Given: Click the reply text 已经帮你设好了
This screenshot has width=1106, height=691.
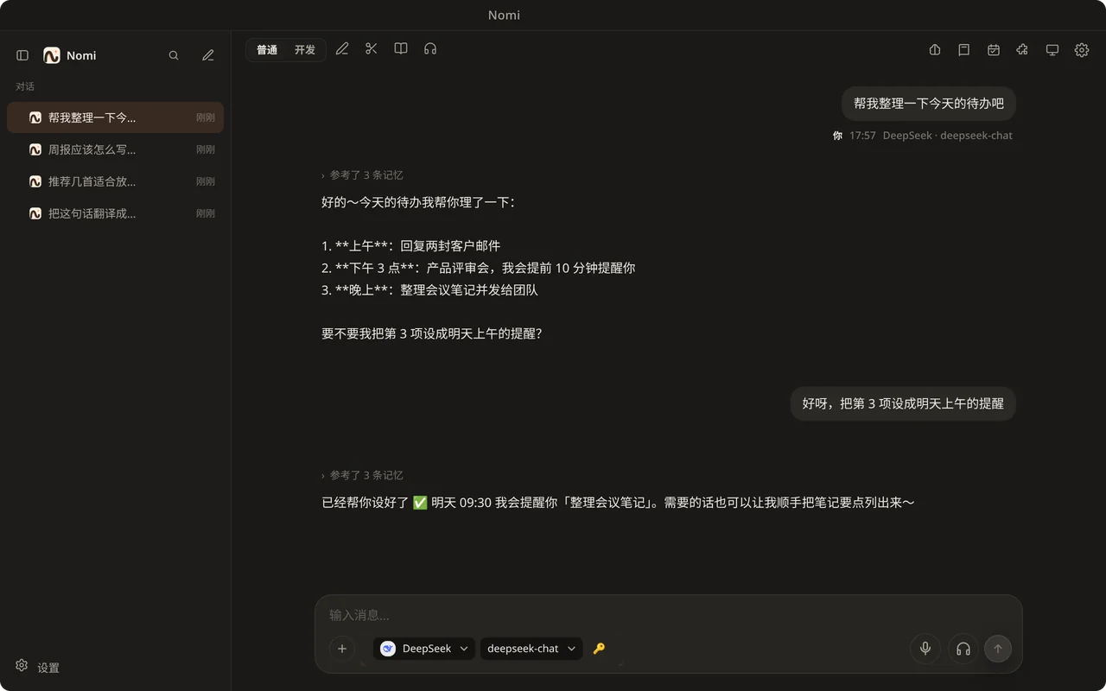Looking at the screenshot, I should tap(365, 503).
